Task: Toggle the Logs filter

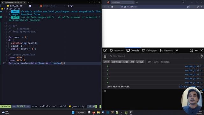Action: coord(126,62)
